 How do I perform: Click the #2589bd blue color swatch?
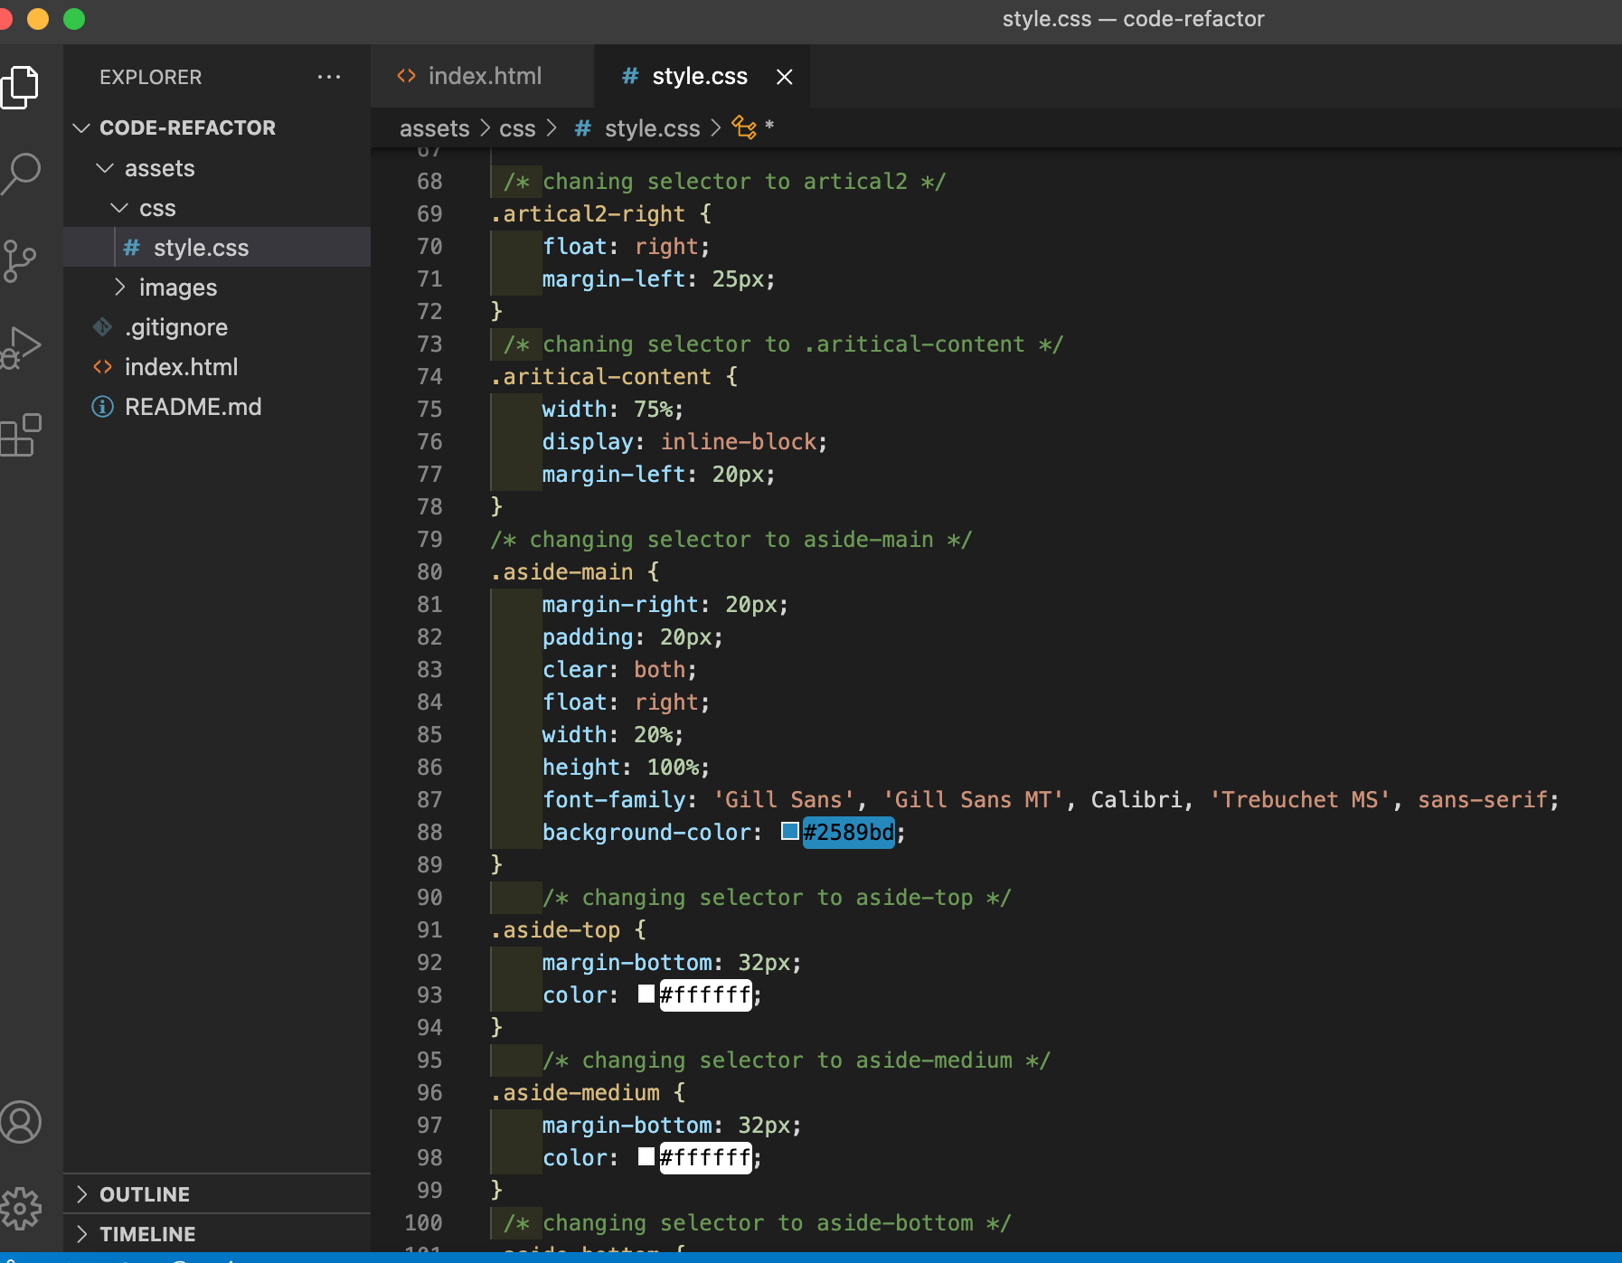click(790, 832)
